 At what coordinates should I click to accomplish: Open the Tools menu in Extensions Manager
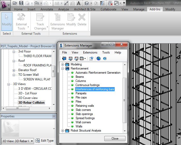coord(106,52)
